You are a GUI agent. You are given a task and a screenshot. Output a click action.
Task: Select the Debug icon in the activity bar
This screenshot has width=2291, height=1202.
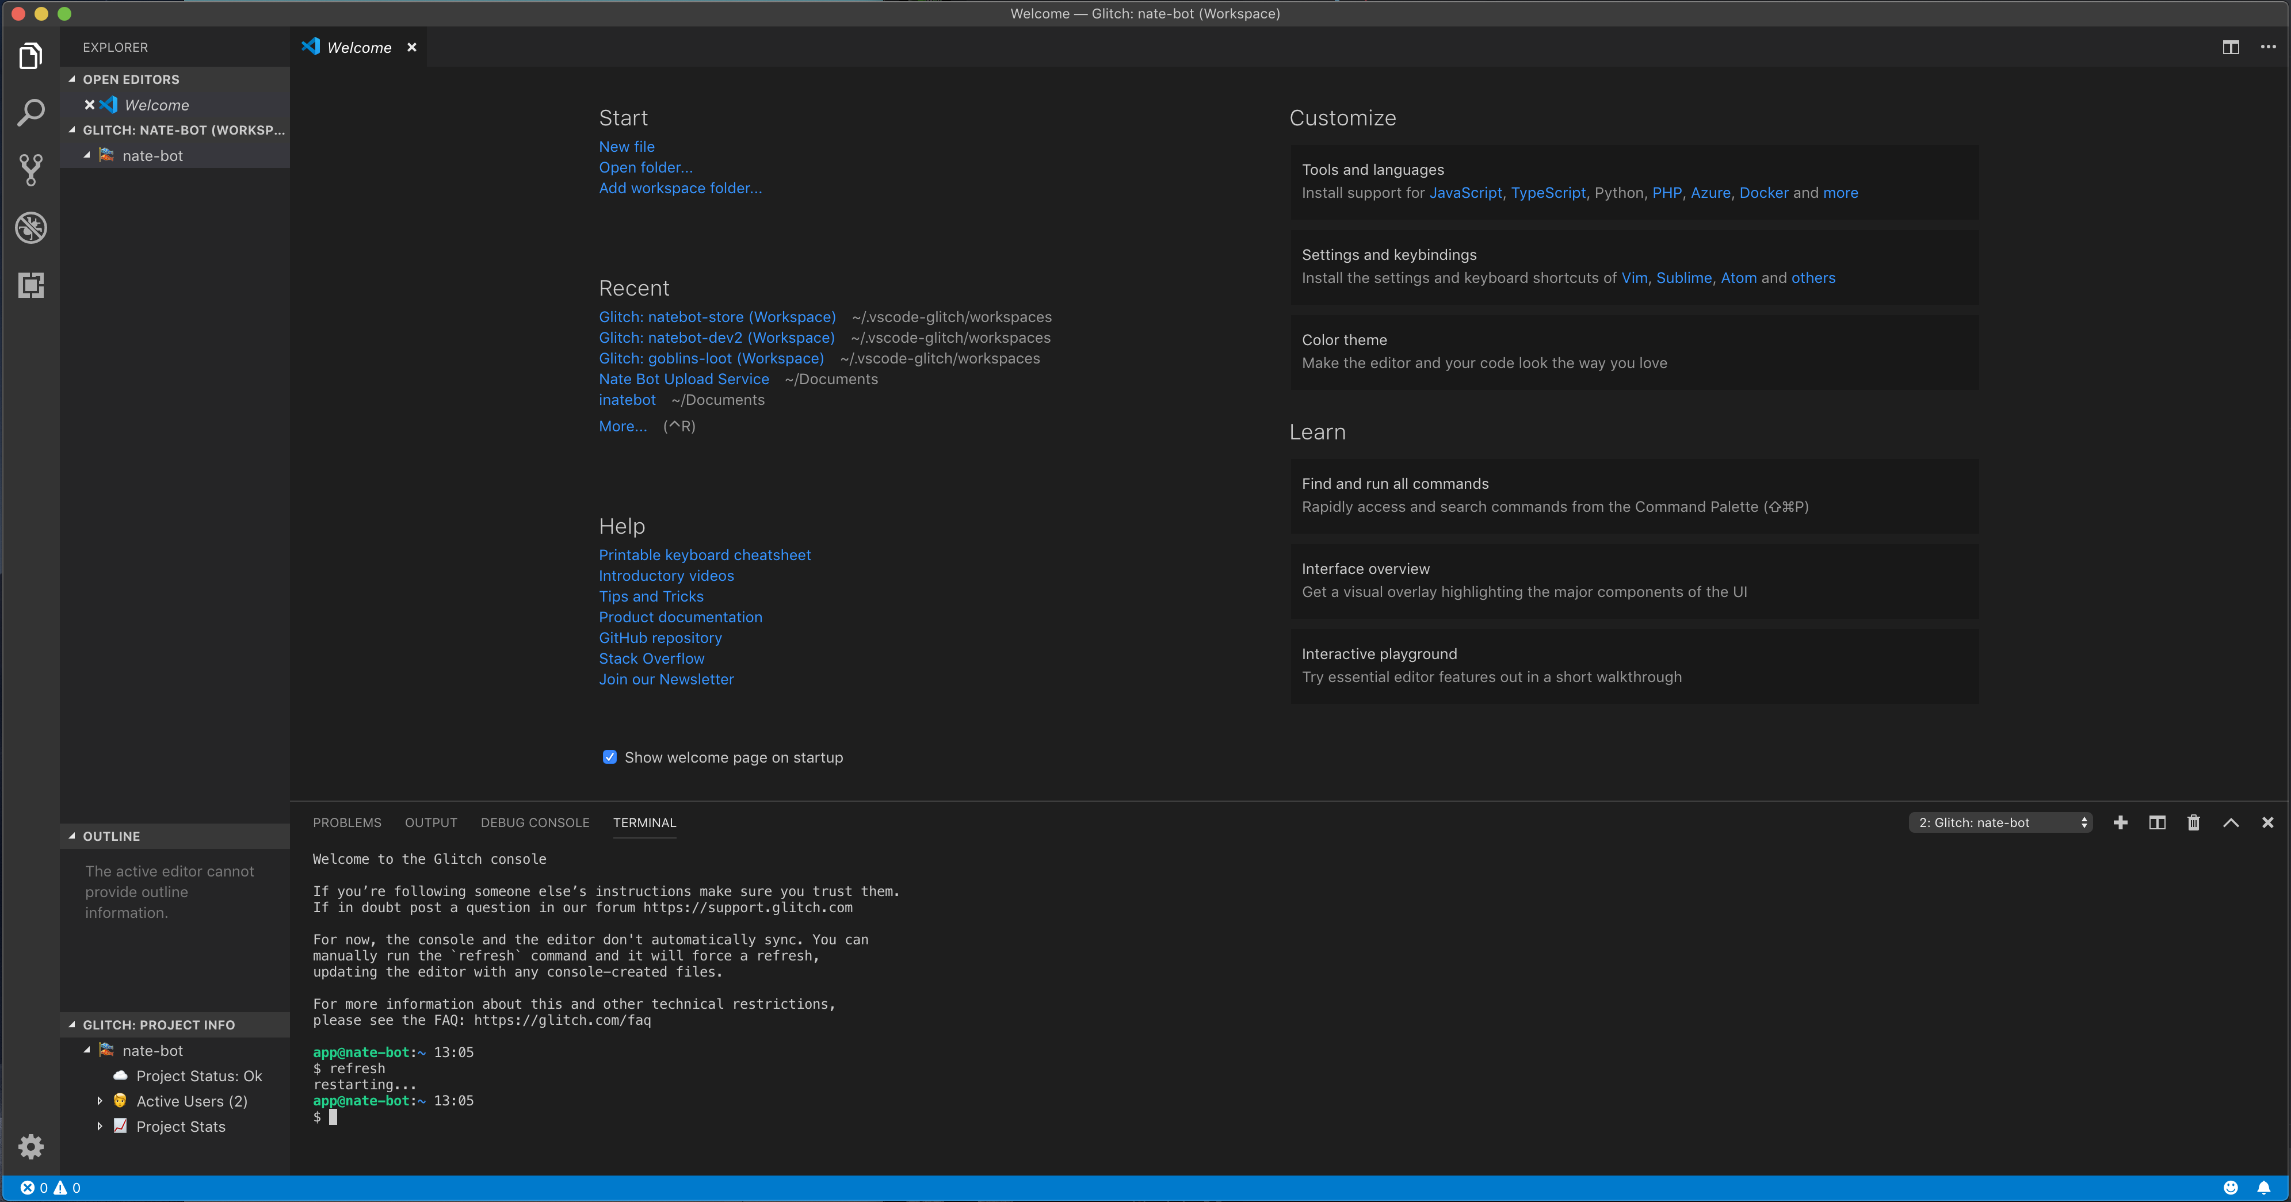point(31,228)
